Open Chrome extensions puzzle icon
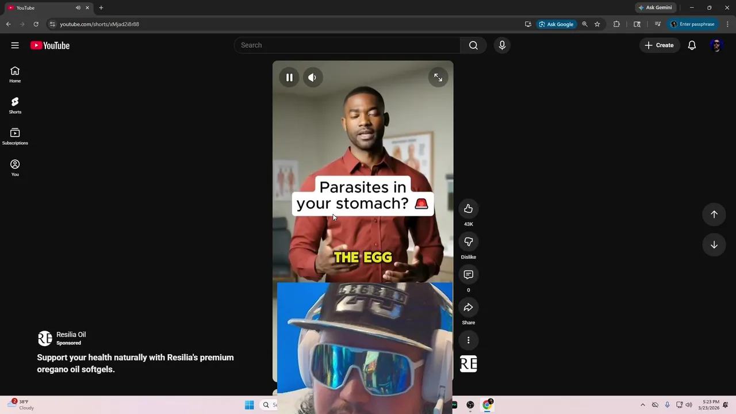This screenshot has height=414, width=736. pos(616,24)
